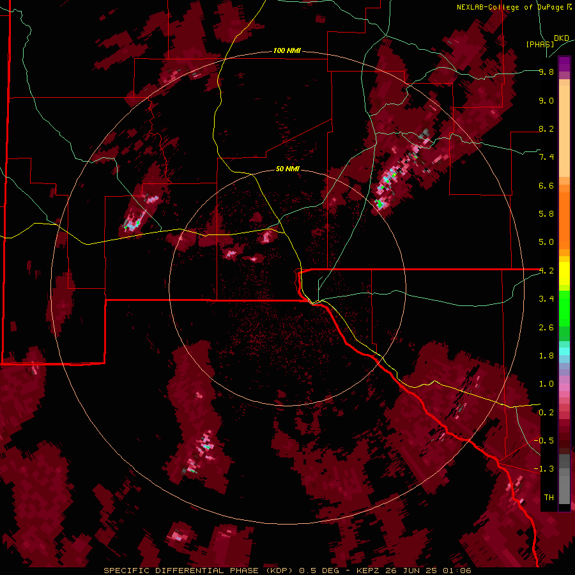Viewport: 575px width, 575px height.
Task: Click the 50 NMI range ring label
Action: click(x=287, y=169)
